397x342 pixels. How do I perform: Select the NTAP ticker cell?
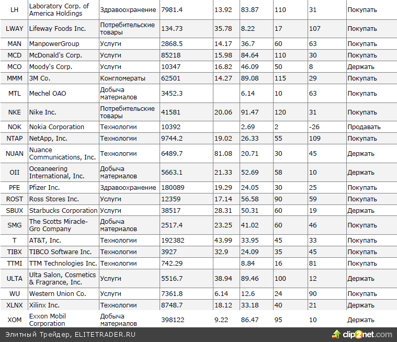[x=14, y=139]
